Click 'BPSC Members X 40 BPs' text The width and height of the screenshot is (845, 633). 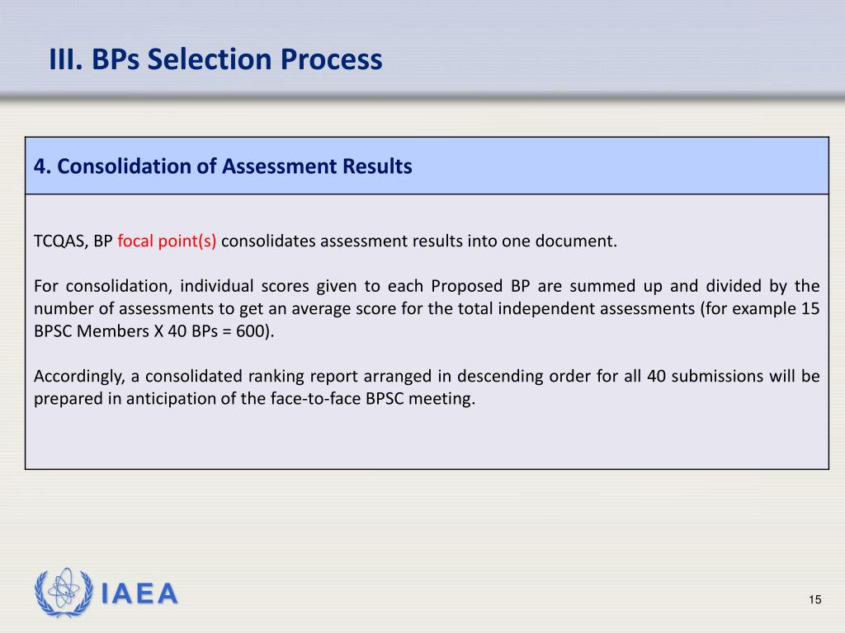(125, 331)
